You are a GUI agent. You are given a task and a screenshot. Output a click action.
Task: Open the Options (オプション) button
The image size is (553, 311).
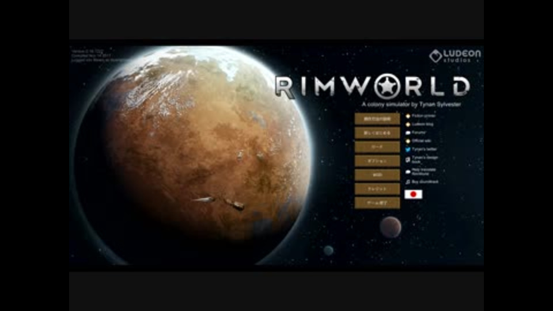pyautogui.click(x=377, y=161)
